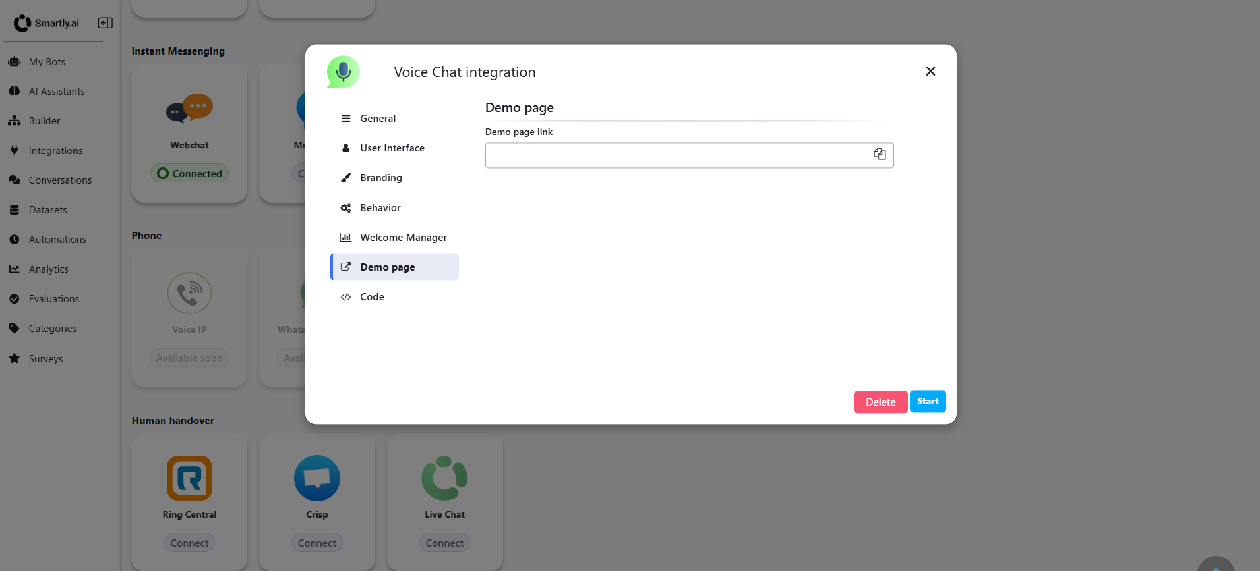Open the Datasets section
This screenshot has height=571, width=1260.
[x=47, y=210]
